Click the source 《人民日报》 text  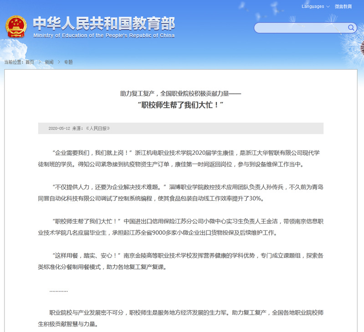pyautogui.click(x=98, y=128)
